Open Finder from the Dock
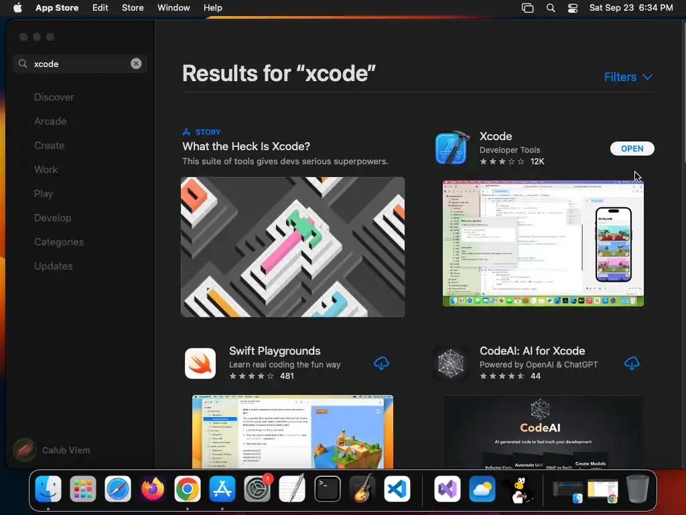 [48, 489]
